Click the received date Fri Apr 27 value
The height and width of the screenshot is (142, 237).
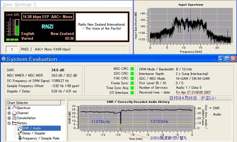(193, 92)
